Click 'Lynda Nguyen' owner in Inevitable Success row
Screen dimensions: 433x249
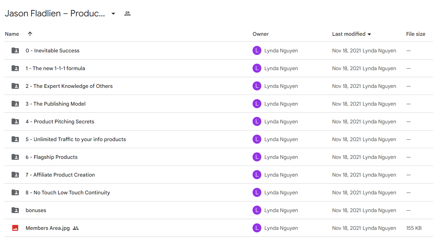281,51
